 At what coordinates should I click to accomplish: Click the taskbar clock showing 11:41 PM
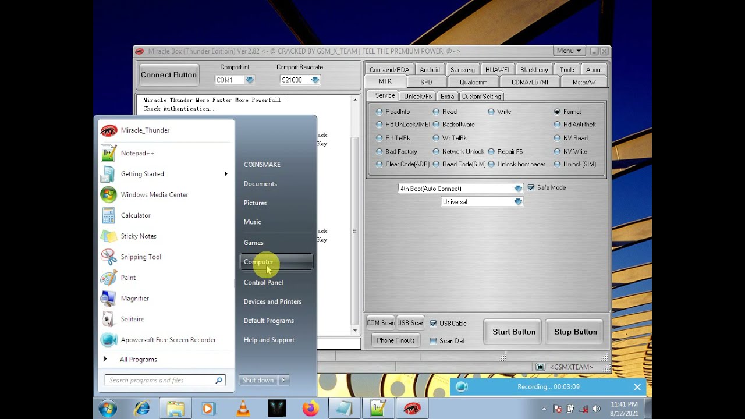point(625,409)
